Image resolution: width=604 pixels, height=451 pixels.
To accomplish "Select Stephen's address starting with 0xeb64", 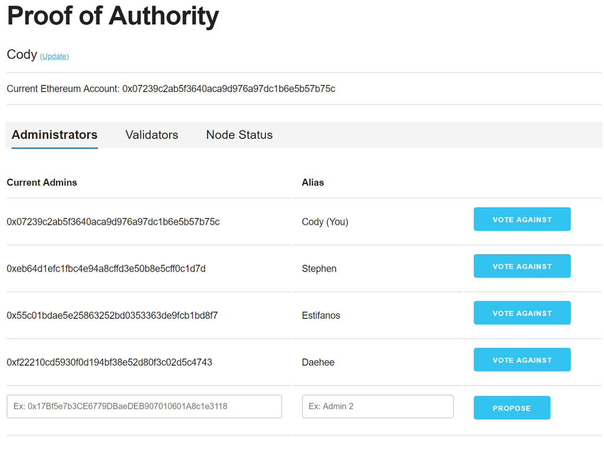I will pos(106,269).
